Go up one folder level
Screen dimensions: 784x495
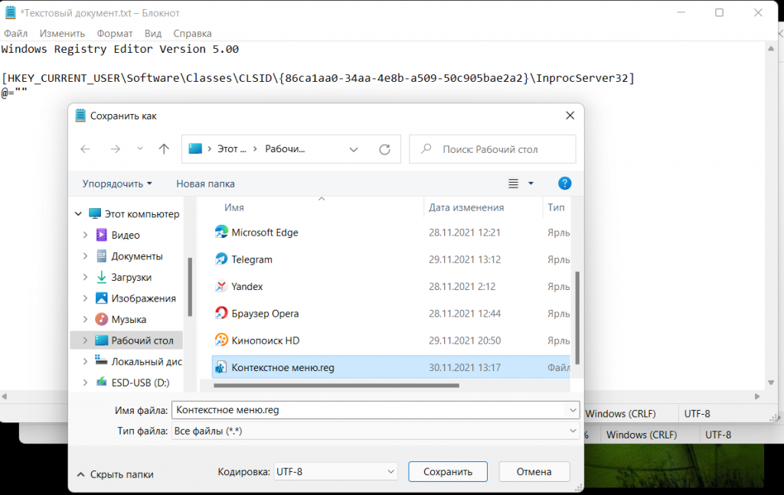pos(164,149)
